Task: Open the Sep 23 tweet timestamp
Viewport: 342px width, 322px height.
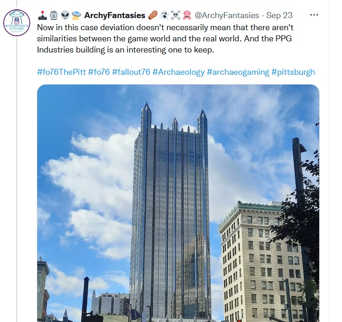Action: [279, 15]
